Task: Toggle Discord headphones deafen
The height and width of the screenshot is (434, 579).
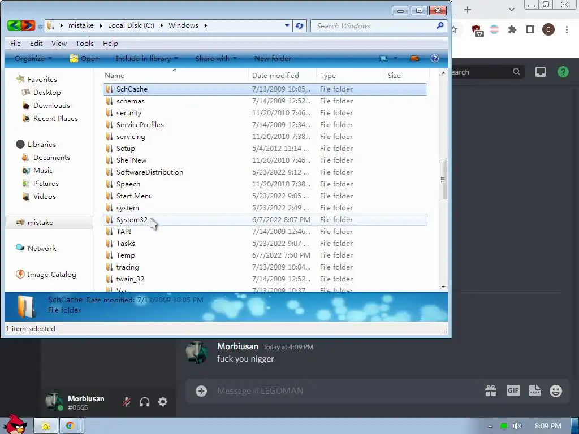Action: [x=145, y=402]
